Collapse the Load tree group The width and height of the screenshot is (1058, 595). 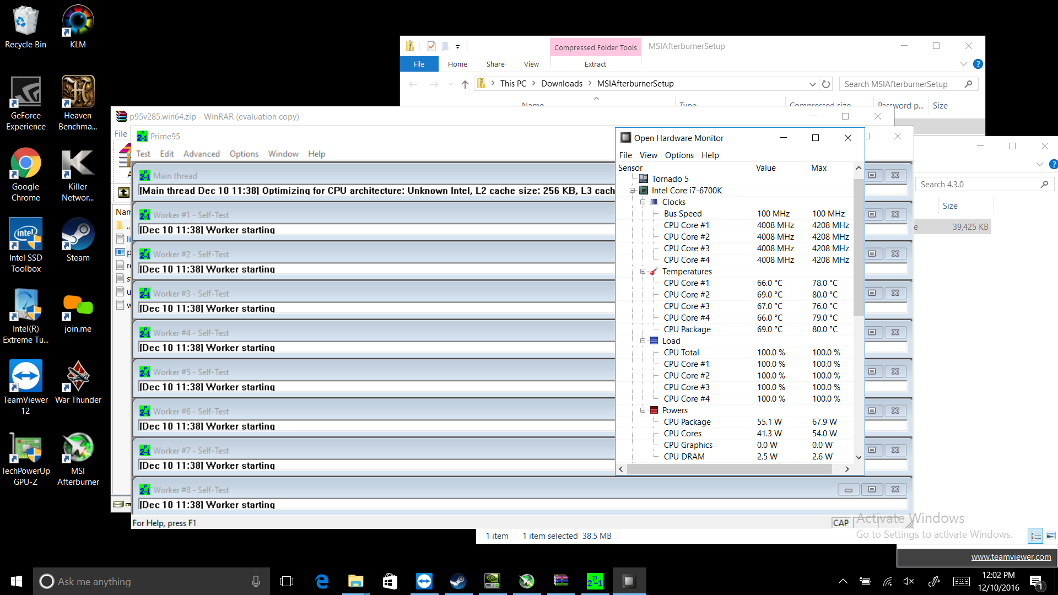[643, 341]
